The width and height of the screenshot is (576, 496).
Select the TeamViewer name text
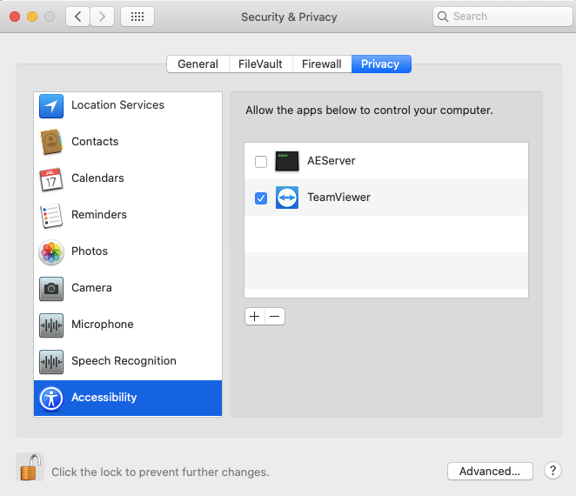(x=338, y=198)
